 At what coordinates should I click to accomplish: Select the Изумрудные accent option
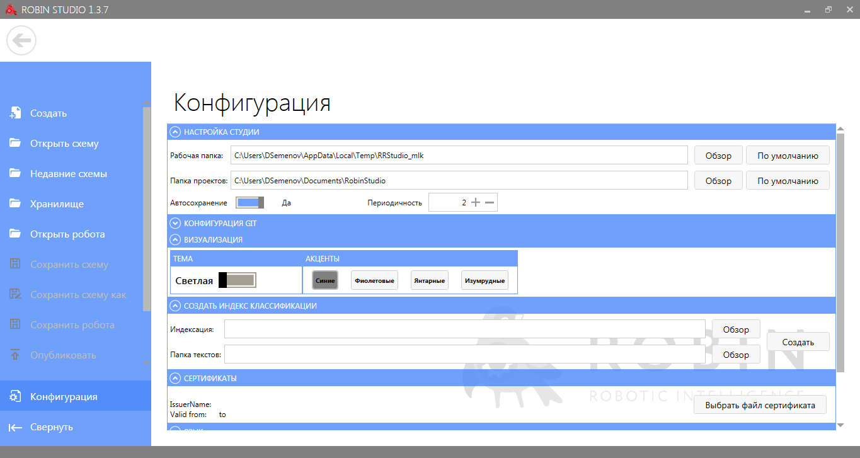pos(484,280)
